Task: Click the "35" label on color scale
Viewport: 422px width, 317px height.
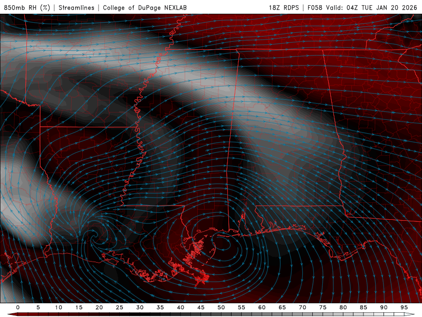Action: [160, 307]
